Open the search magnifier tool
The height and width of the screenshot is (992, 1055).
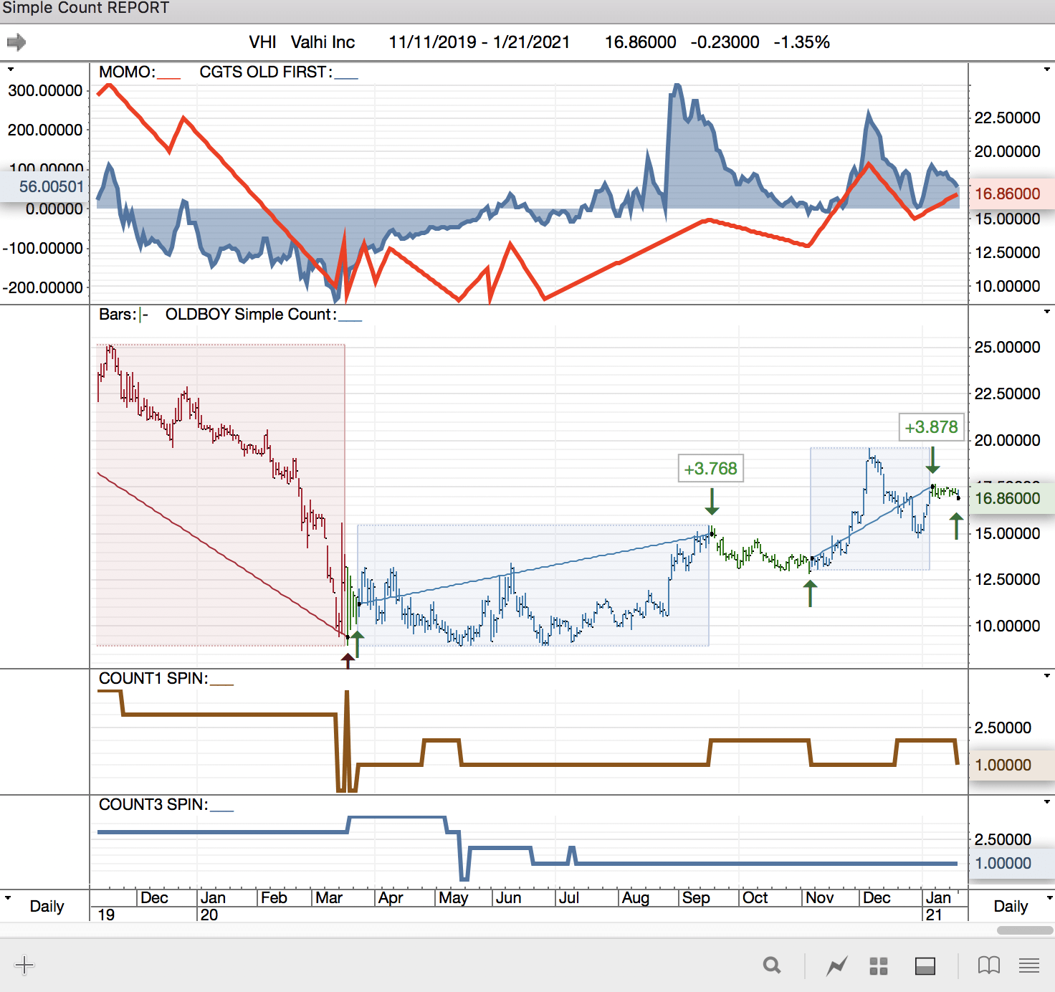[x=772, y=965]
